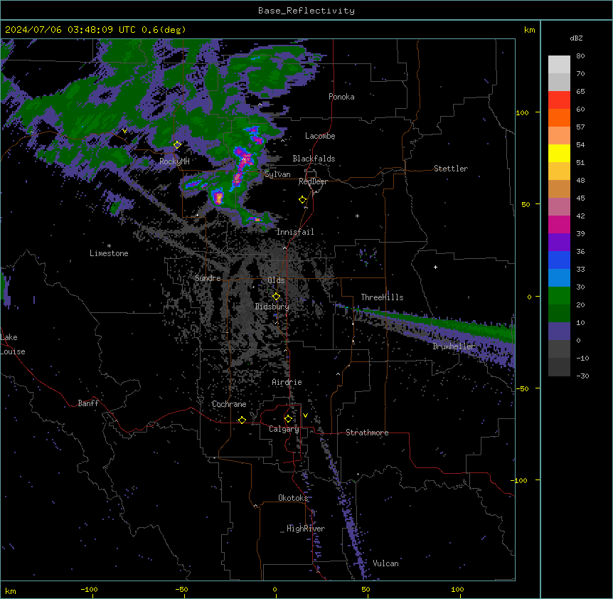613x599 pixels.
Task: Click the yellow diamond marker above RockyMH
Action: point(177,144)
